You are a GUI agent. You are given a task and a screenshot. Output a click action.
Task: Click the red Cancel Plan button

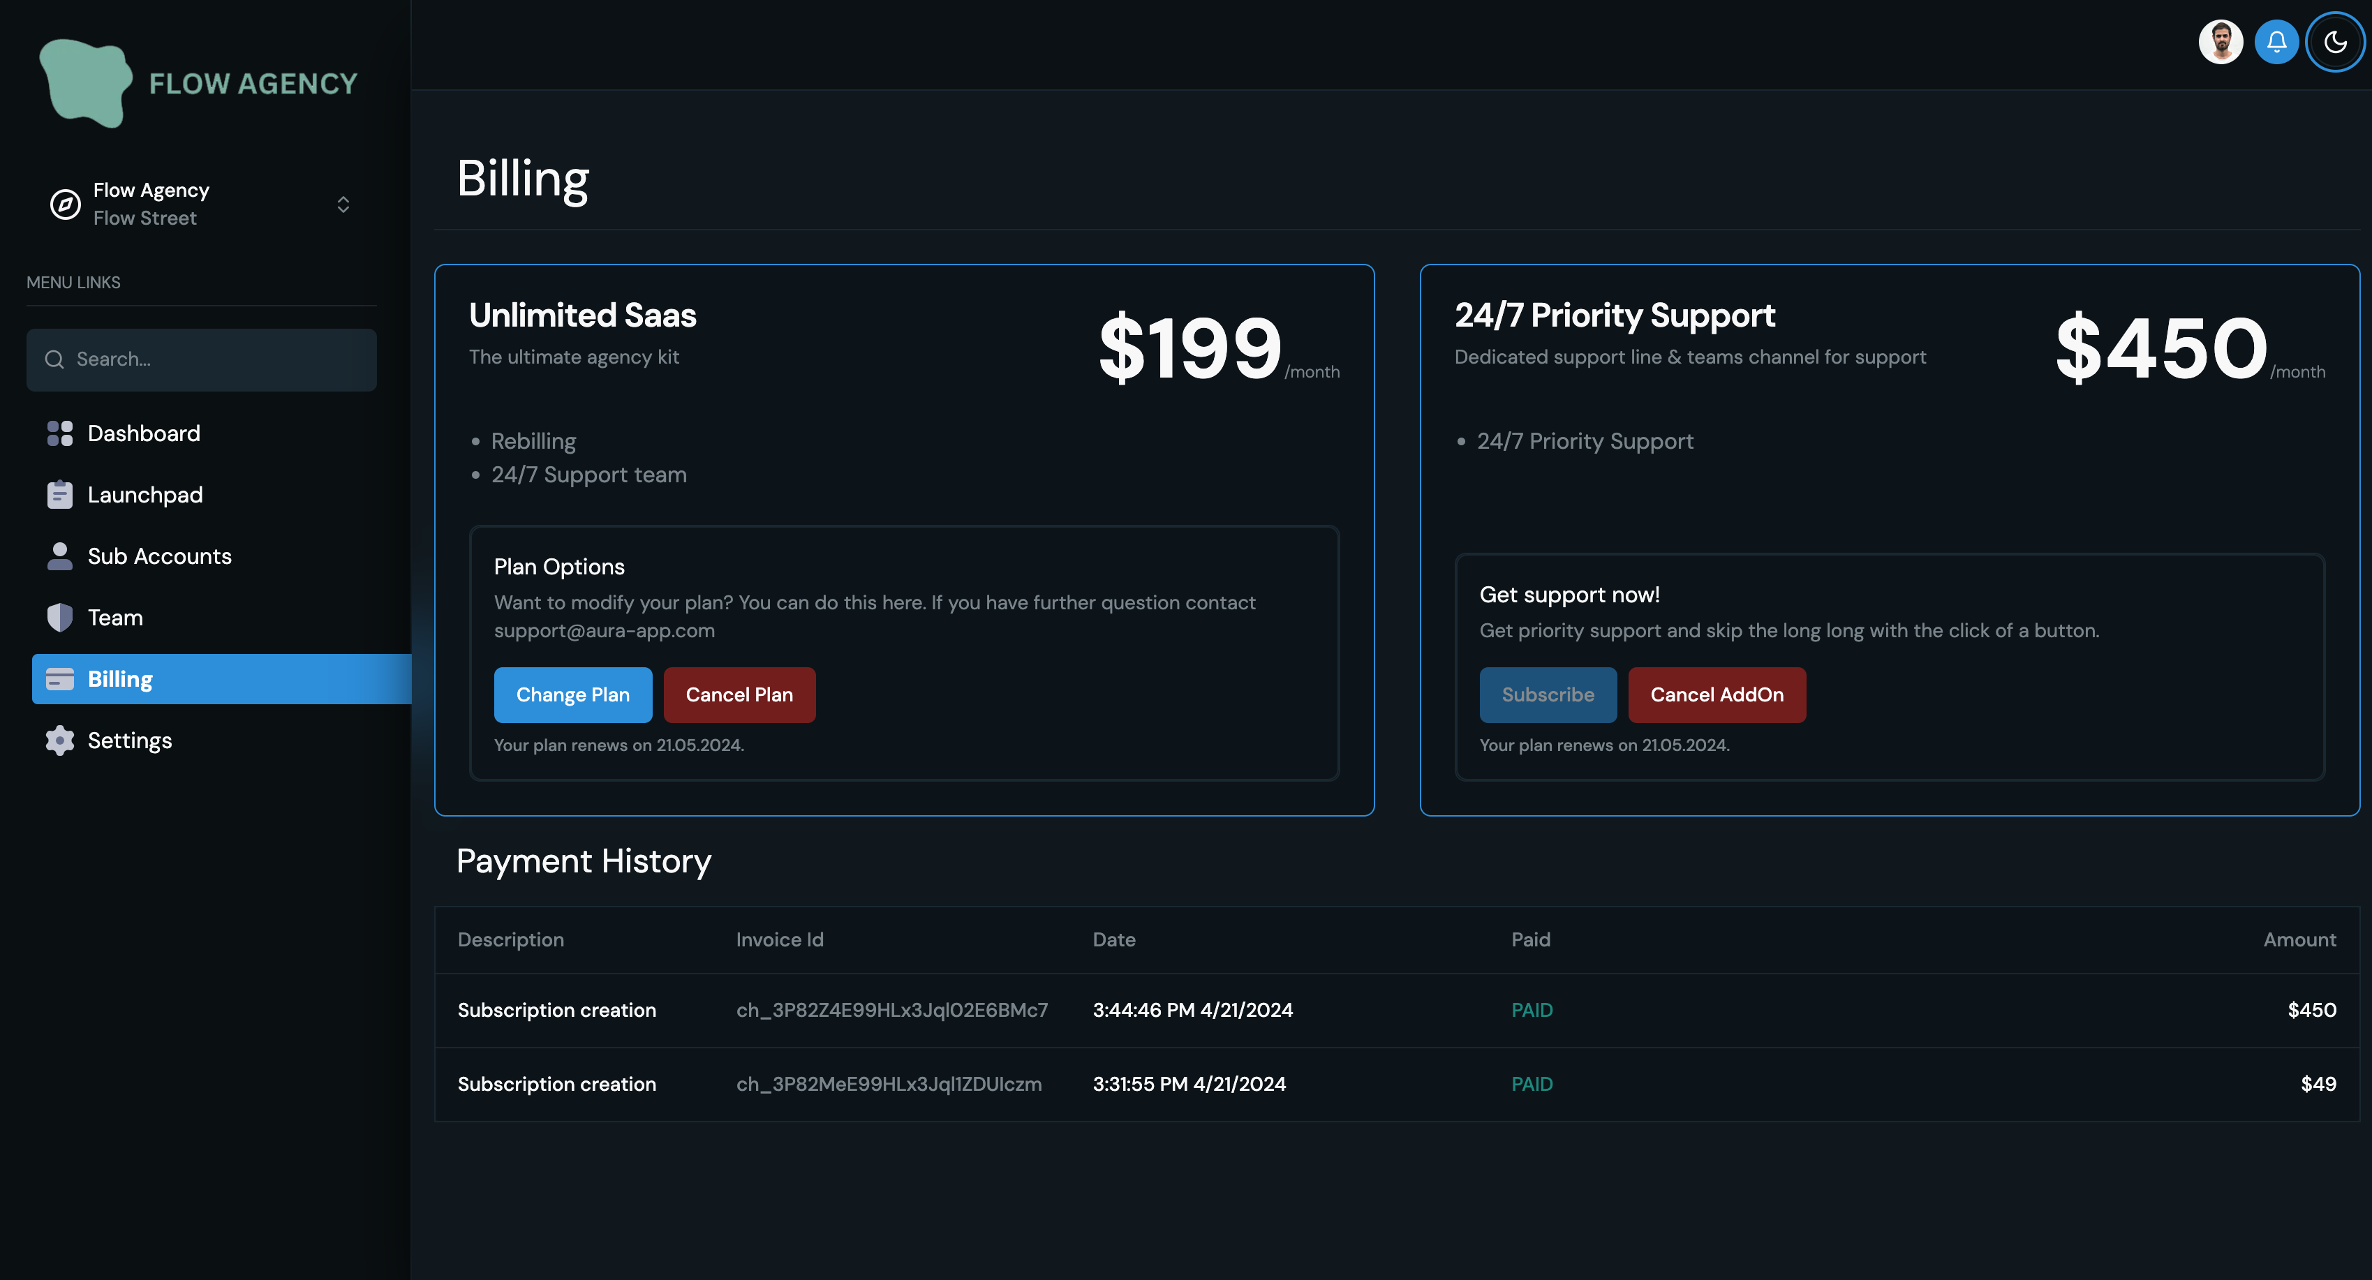coord(739,695)
